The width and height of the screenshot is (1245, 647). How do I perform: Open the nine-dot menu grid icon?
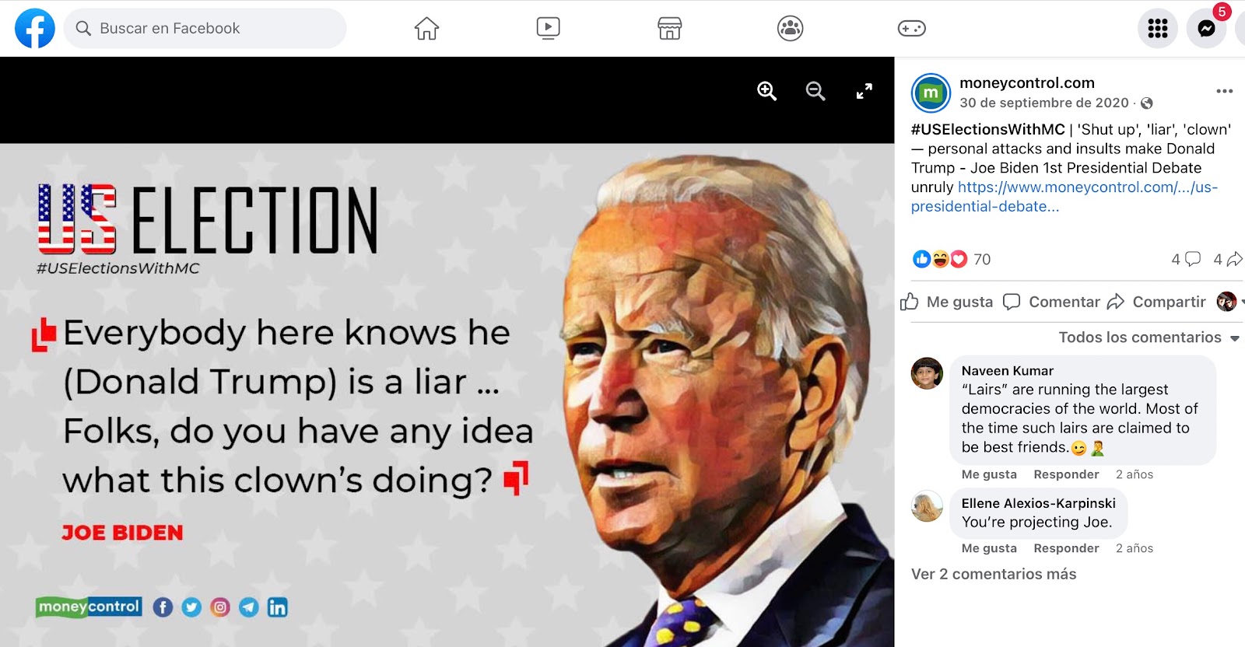(1158, 29)
